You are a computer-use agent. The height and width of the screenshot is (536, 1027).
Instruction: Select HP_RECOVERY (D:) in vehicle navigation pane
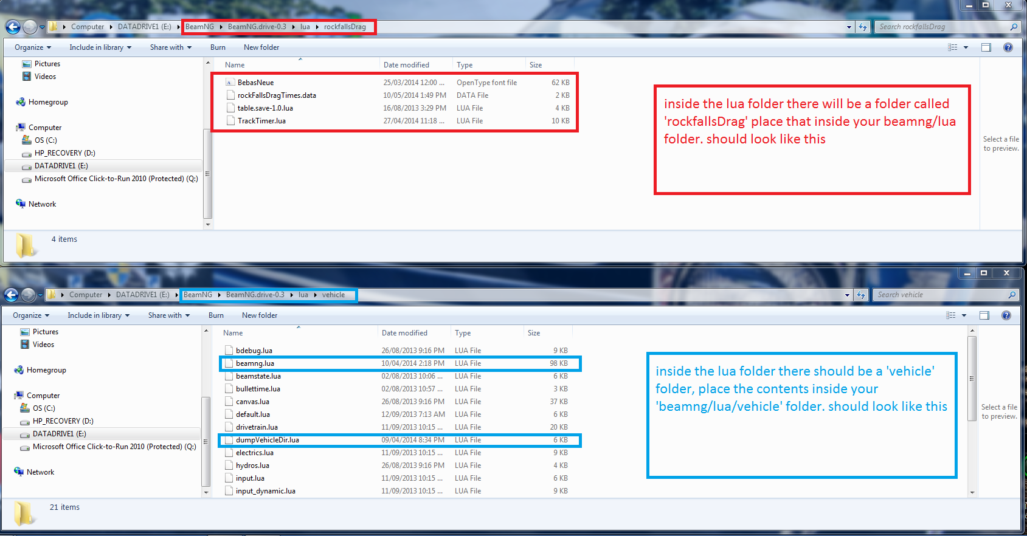tap(57, 421)
